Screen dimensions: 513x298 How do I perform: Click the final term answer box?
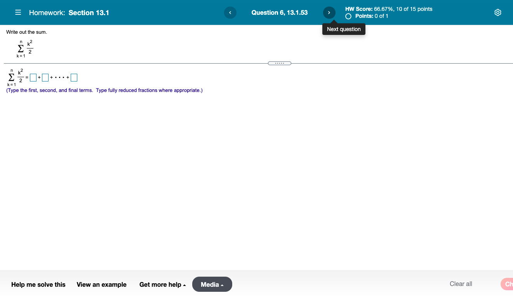[74, 78]
